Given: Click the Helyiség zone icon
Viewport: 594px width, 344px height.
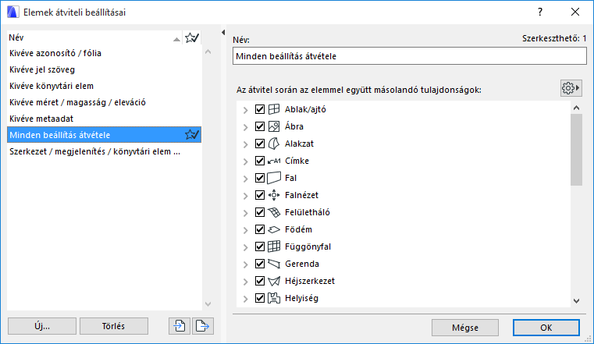Looking at the screenshot, I should (274, 298).
